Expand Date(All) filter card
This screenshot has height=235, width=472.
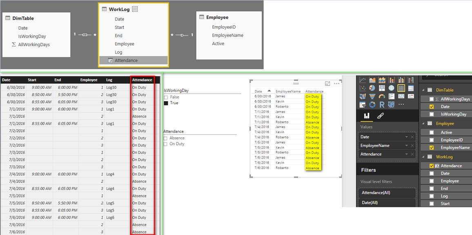[x=387, y=202]
